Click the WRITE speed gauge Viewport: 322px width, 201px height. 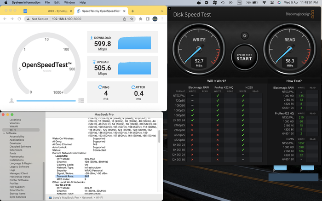coord(199,50)
